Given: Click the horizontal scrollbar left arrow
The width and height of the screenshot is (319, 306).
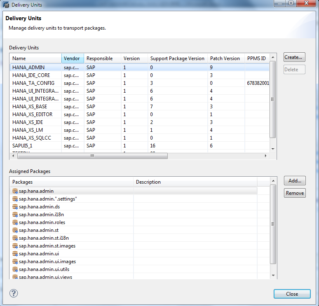Looking at the screenshot, I should pyautogui.click(x=13, y=156).
